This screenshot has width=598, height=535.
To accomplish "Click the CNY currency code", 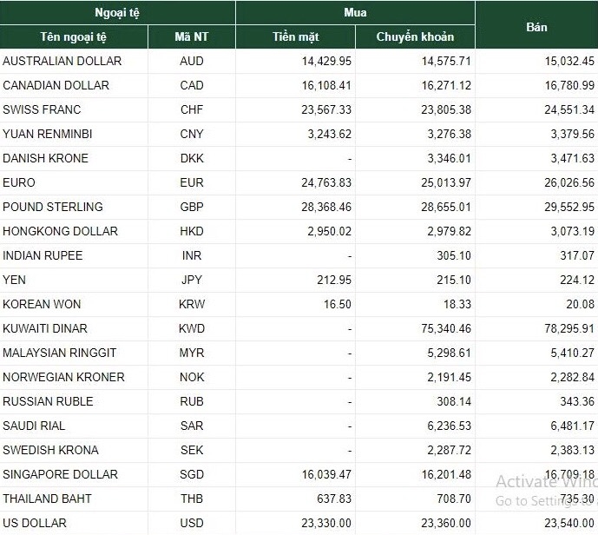I will point(192,135).
